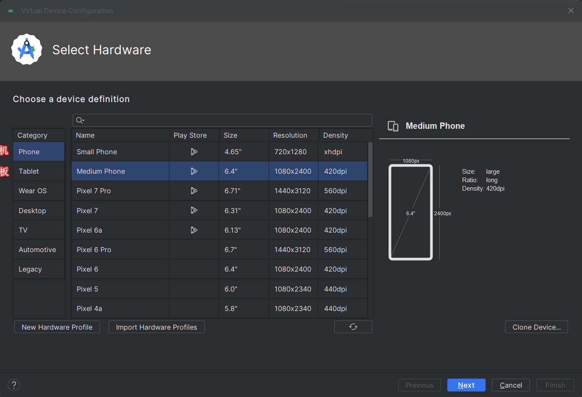Click the Cancel button
Image resolution: width=582 pixels, height=397 pixels.
(x=511, y=385)
